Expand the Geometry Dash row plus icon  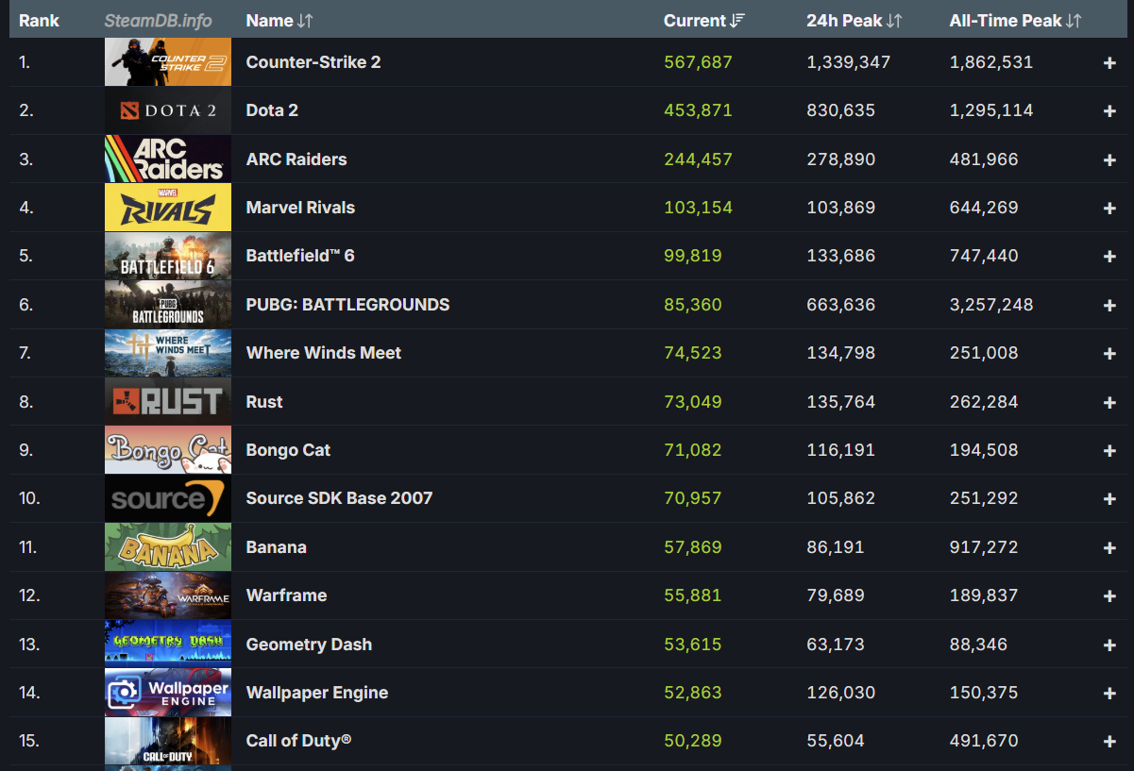click(1109, 645)
